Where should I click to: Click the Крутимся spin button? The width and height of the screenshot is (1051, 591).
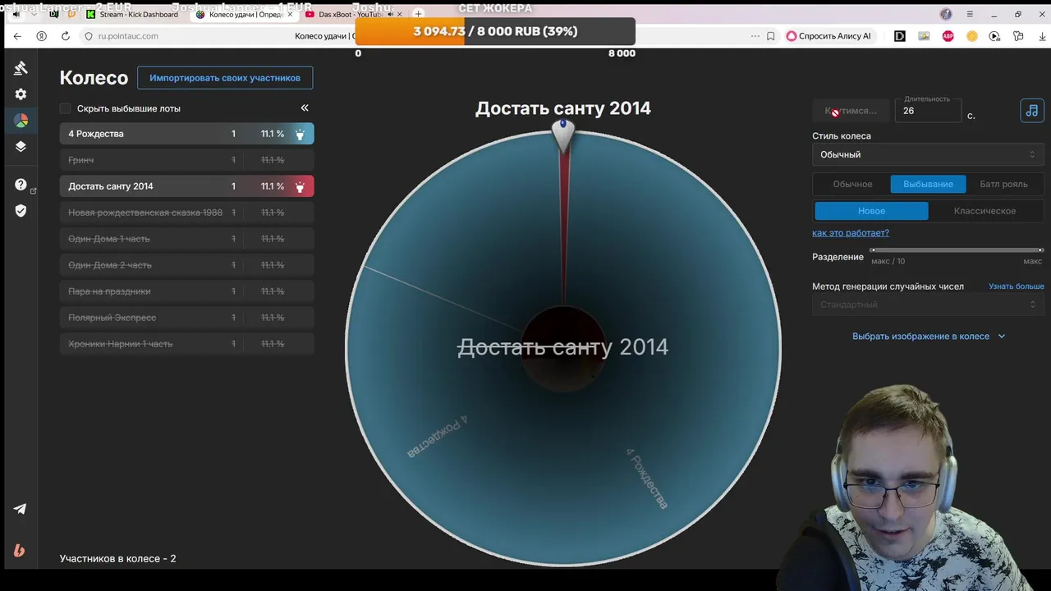[851, 111]
